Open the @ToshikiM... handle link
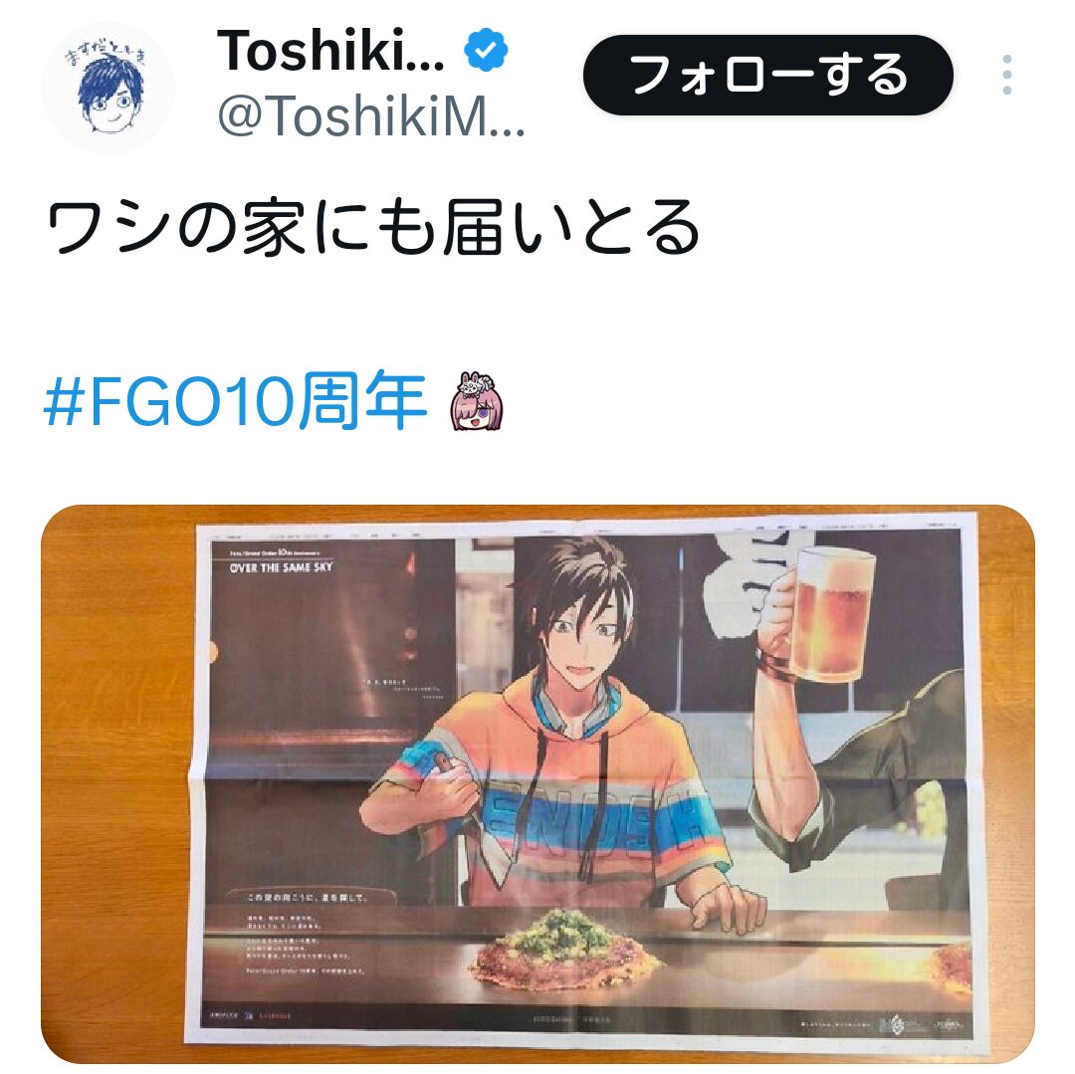The image size is (1075, 1074). 371,115
